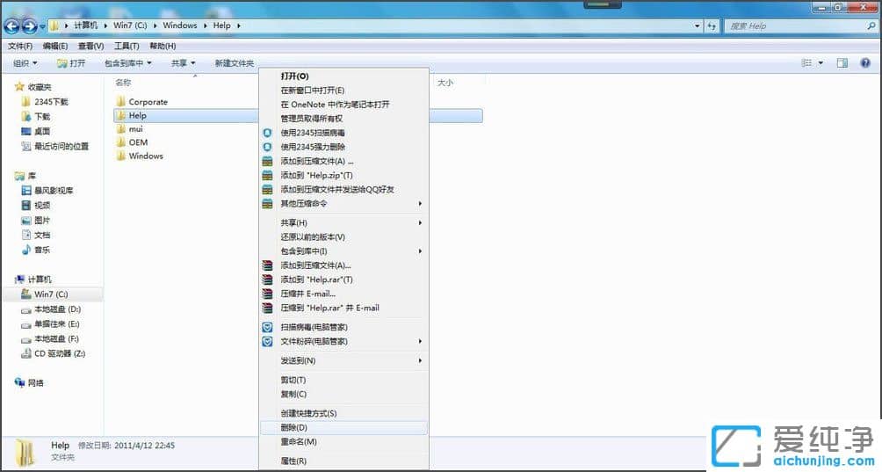
Task: Choose 剪切(T) in context menu
Action: (343, 380)
